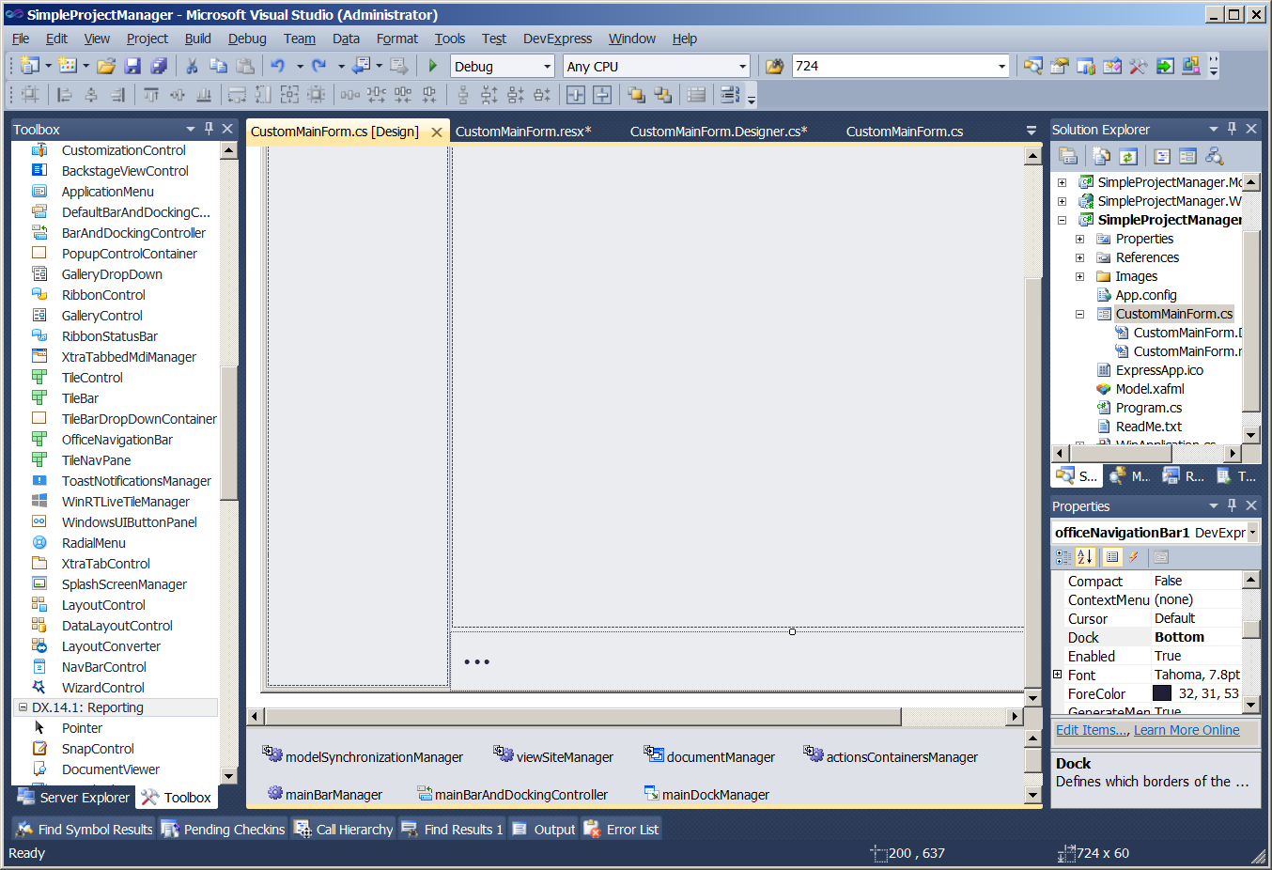The height and width of the screenshot is (870, 1272).
Task: Click the Undo arrow icon
Action: [x=278, y=66]
